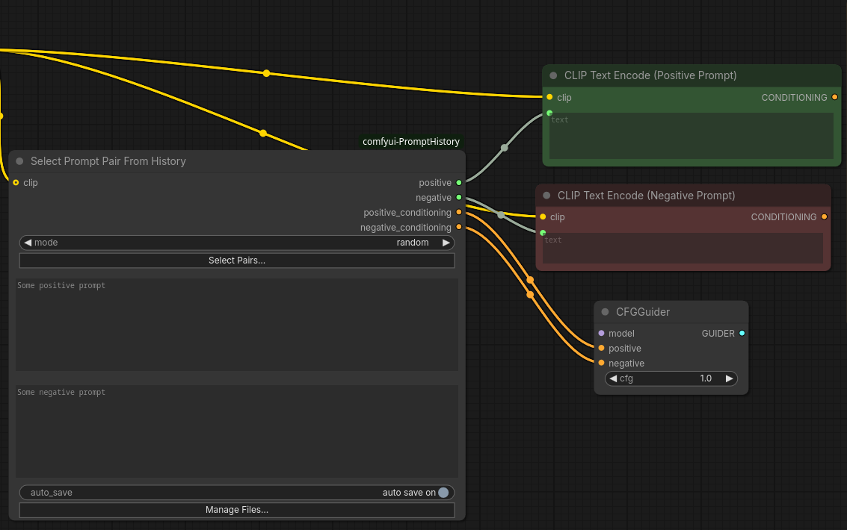This screenshot has height=530, width=847.
Task: Select the Select Prompt Pair From History title
Action: point(108,161)
